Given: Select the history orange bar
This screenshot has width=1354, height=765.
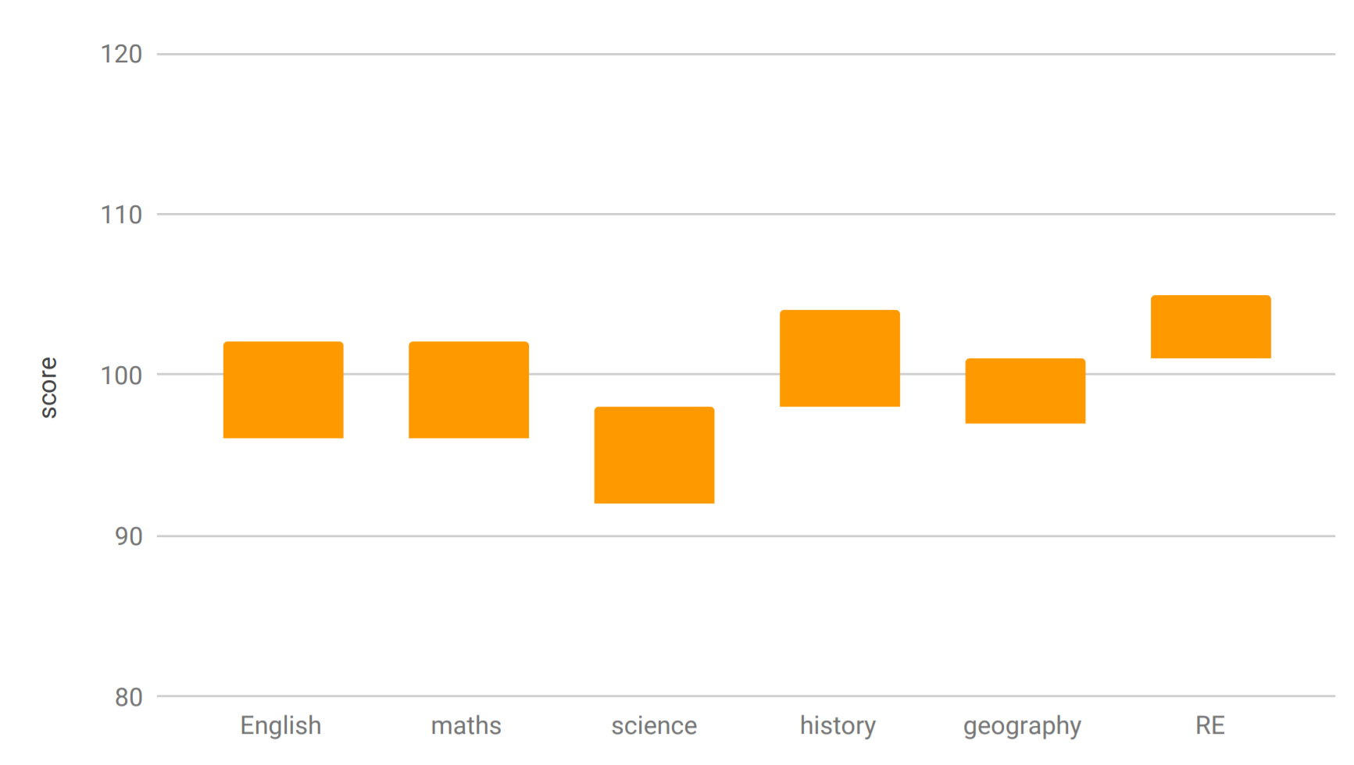Looking at the screenshot, I should (840, 358).
